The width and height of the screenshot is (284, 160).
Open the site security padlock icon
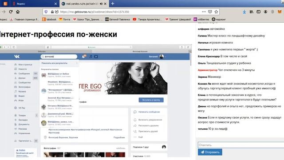tap(52, 12)
